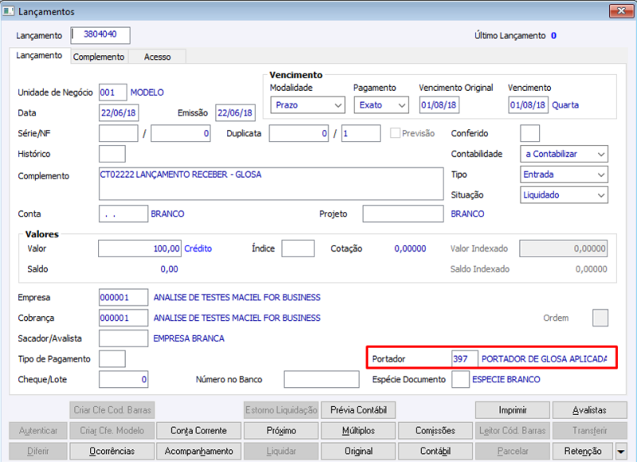637x462 pixels.
Task: Switch to the Lançamento tab
Action: coord(39,55)
